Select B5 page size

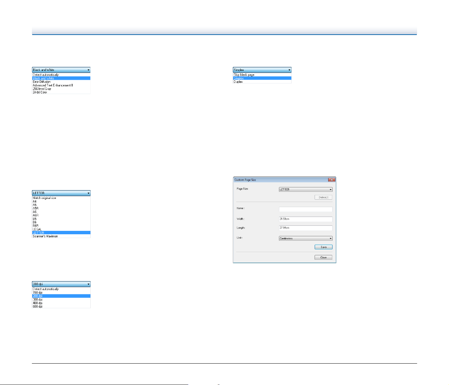coord(61,219)
